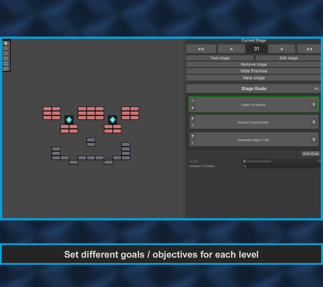Select the Rotate tool

(6, 53)
